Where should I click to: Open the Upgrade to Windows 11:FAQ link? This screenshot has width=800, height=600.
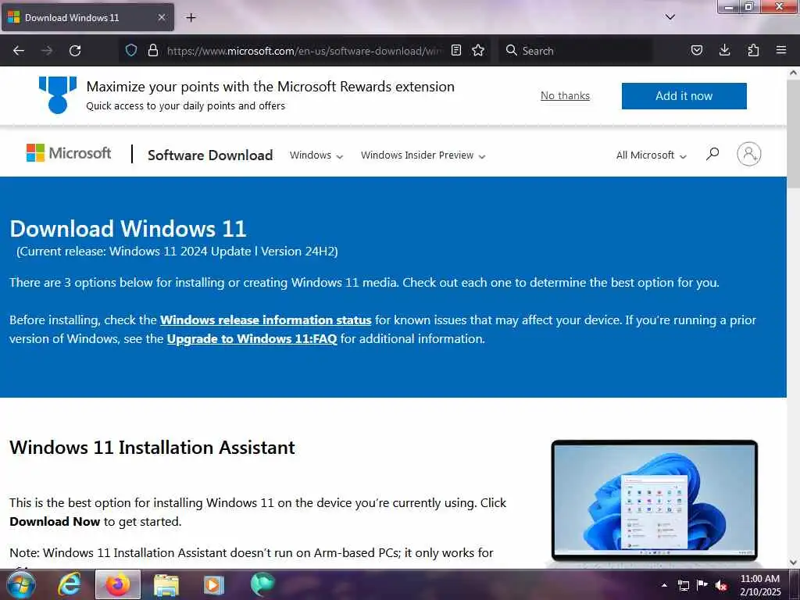(x=252, y=339)
